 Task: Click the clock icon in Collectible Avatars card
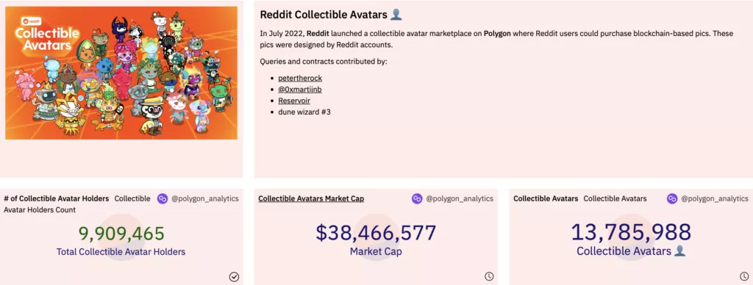[744, 276]
